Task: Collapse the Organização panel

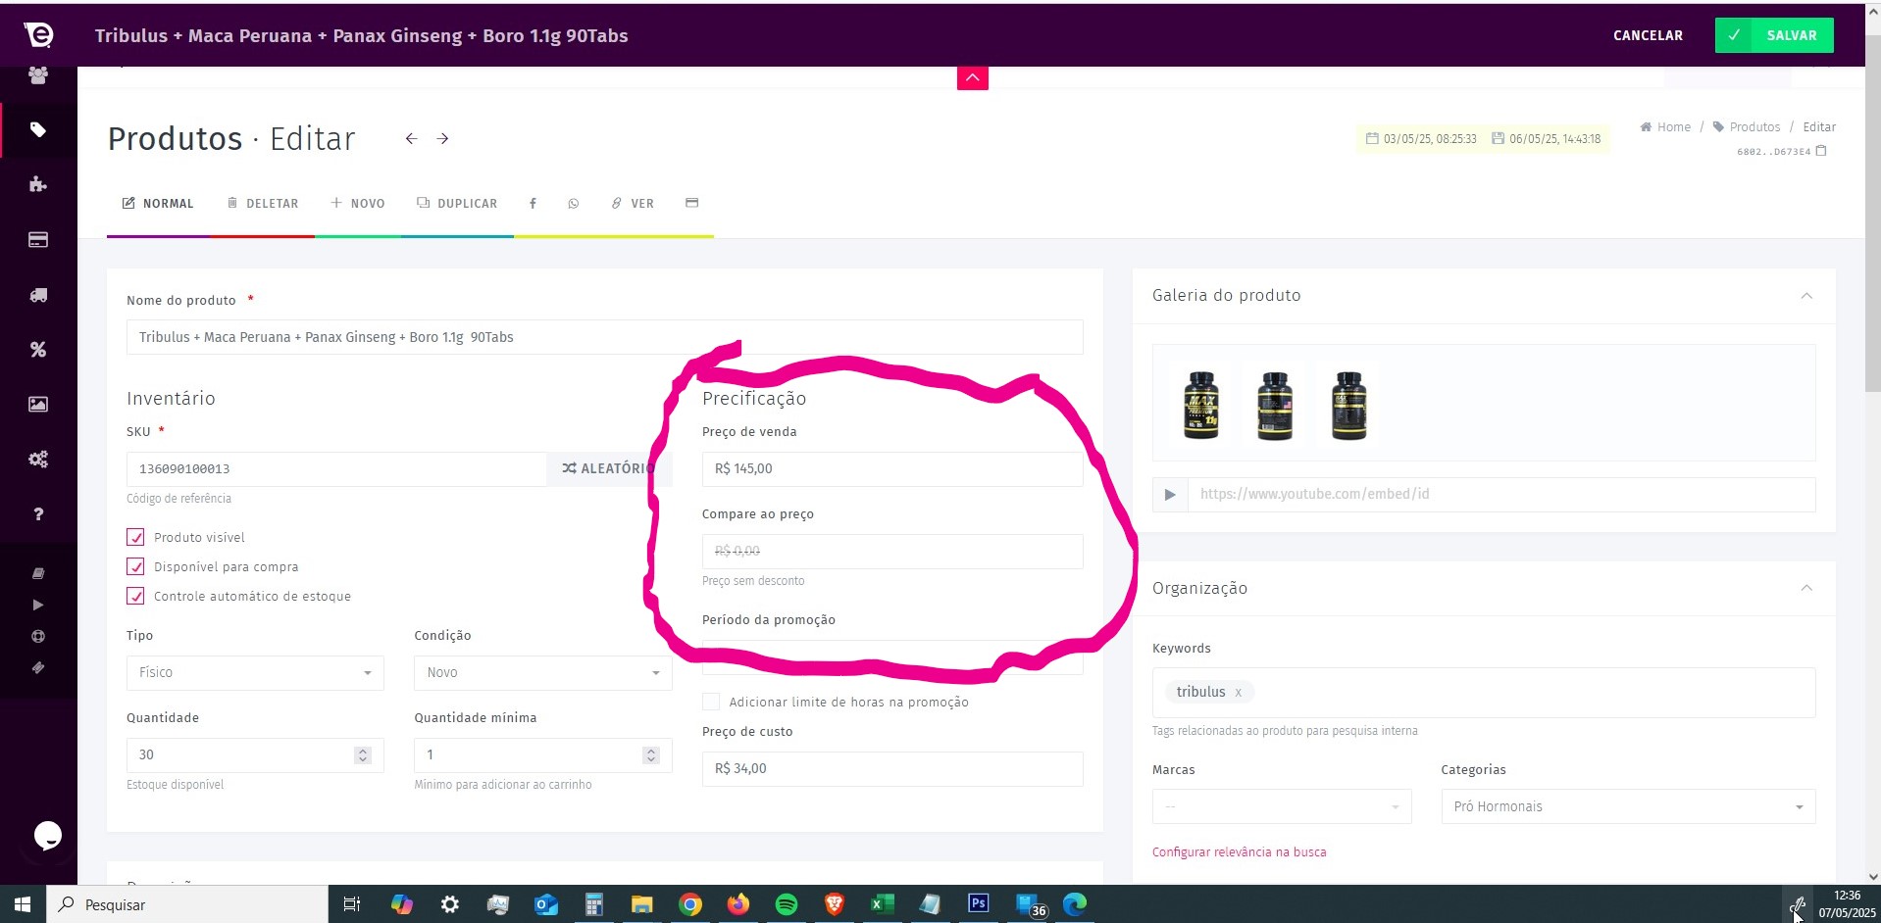Action: coord(1806,588)
